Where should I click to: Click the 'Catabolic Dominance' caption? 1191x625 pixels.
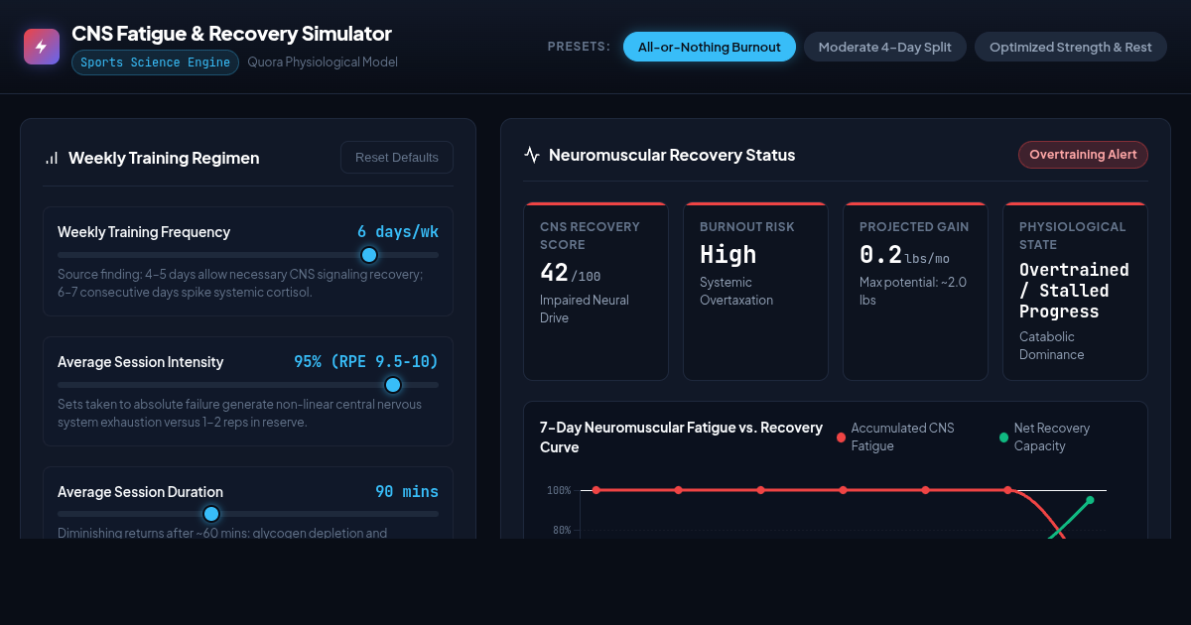(1052, 346)
